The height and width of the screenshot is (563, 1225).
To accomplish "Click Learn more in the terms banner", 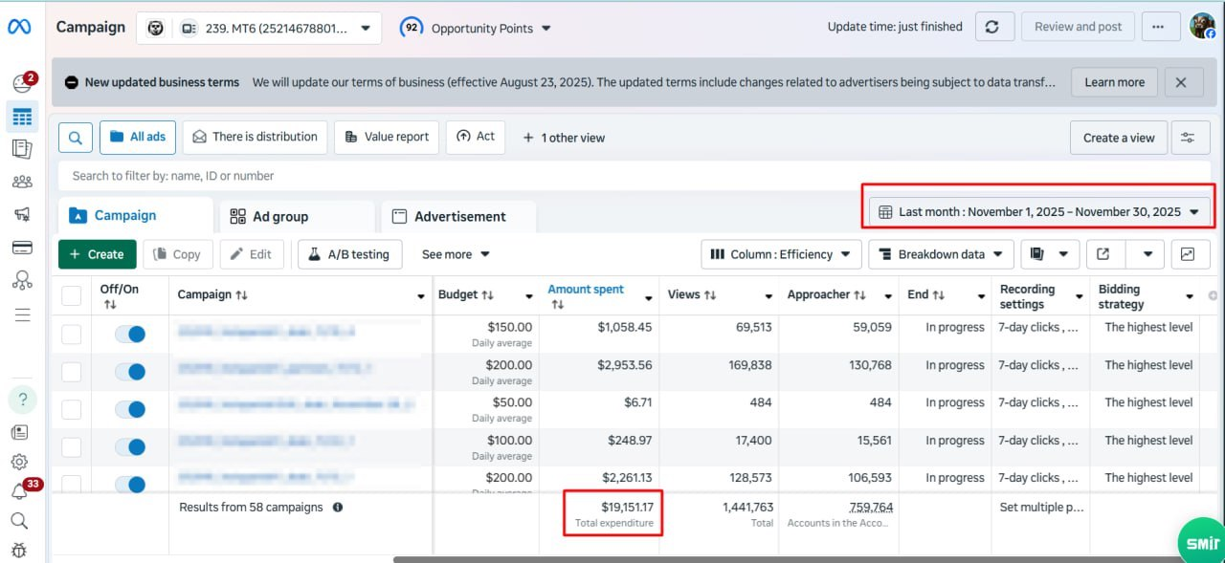I will [x=1114, y=82].
